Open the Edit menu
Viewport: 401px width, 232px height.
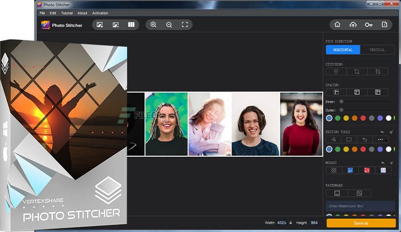pos(53,13)
